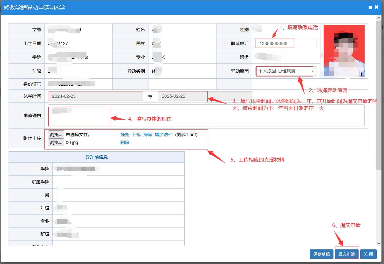The image size is (384, 264).
Task: Click the 下载 attachment link
Action: (136, 135)
